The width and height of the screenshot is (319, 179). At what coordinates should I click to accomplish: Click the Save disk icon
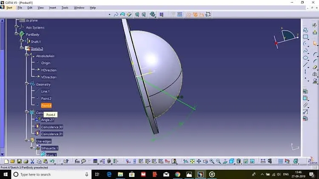(x=19, y=161)
